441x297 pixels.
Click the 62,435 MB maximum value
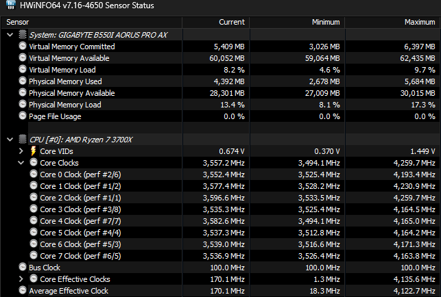pos(418,58)
